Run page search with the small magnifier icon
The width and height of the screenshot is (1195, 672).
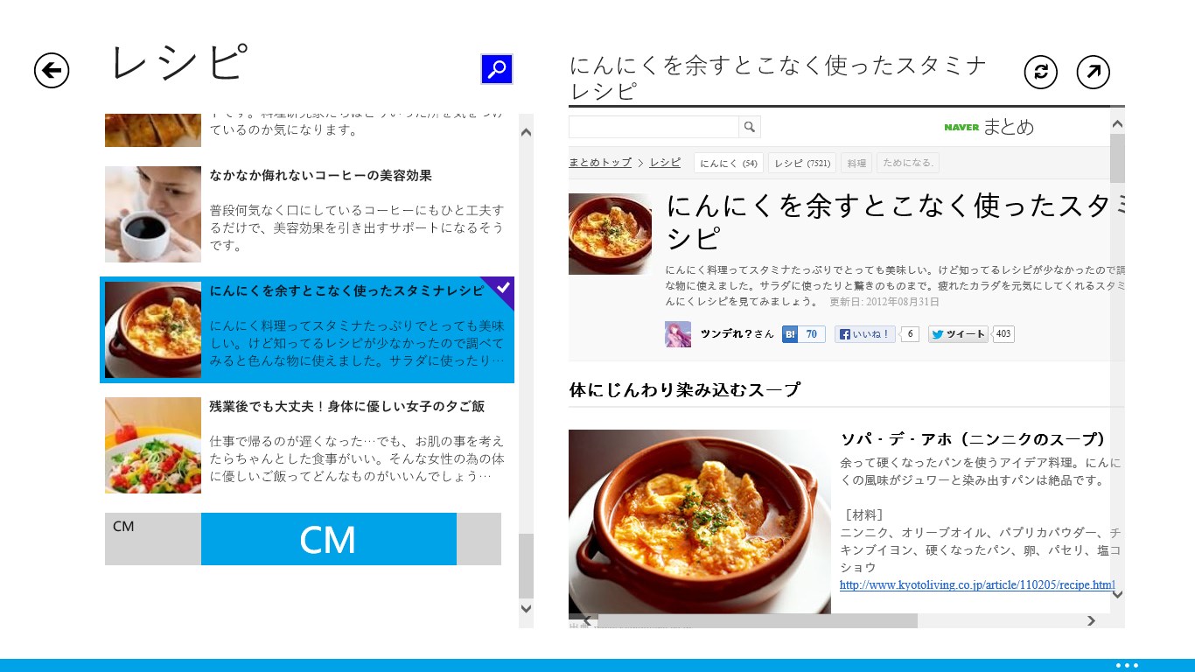coord(750,127)
